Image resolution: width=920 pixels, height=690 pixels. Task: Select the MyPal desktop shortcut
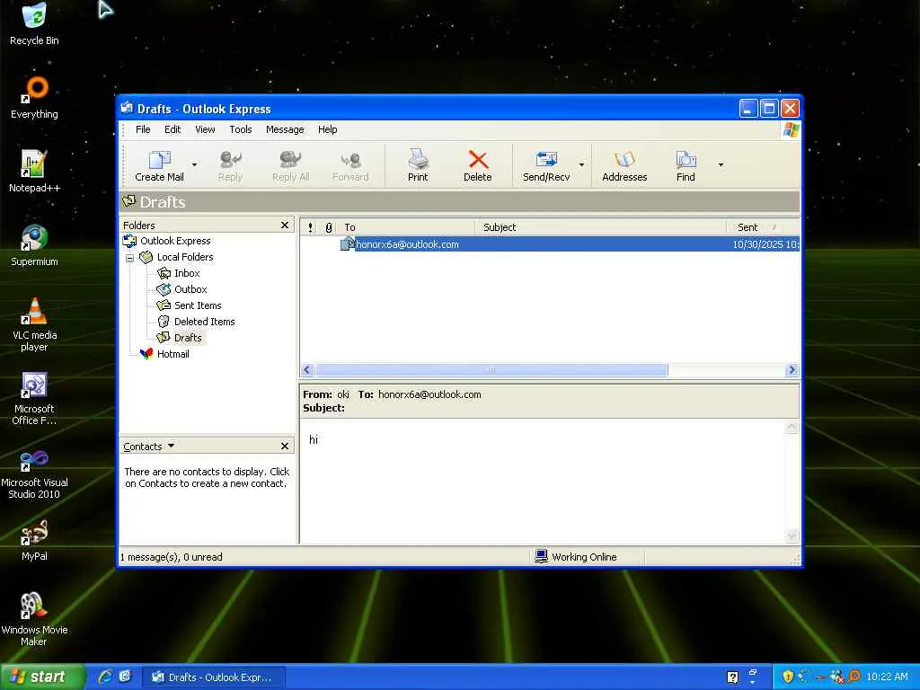click(x=34, y=540)
